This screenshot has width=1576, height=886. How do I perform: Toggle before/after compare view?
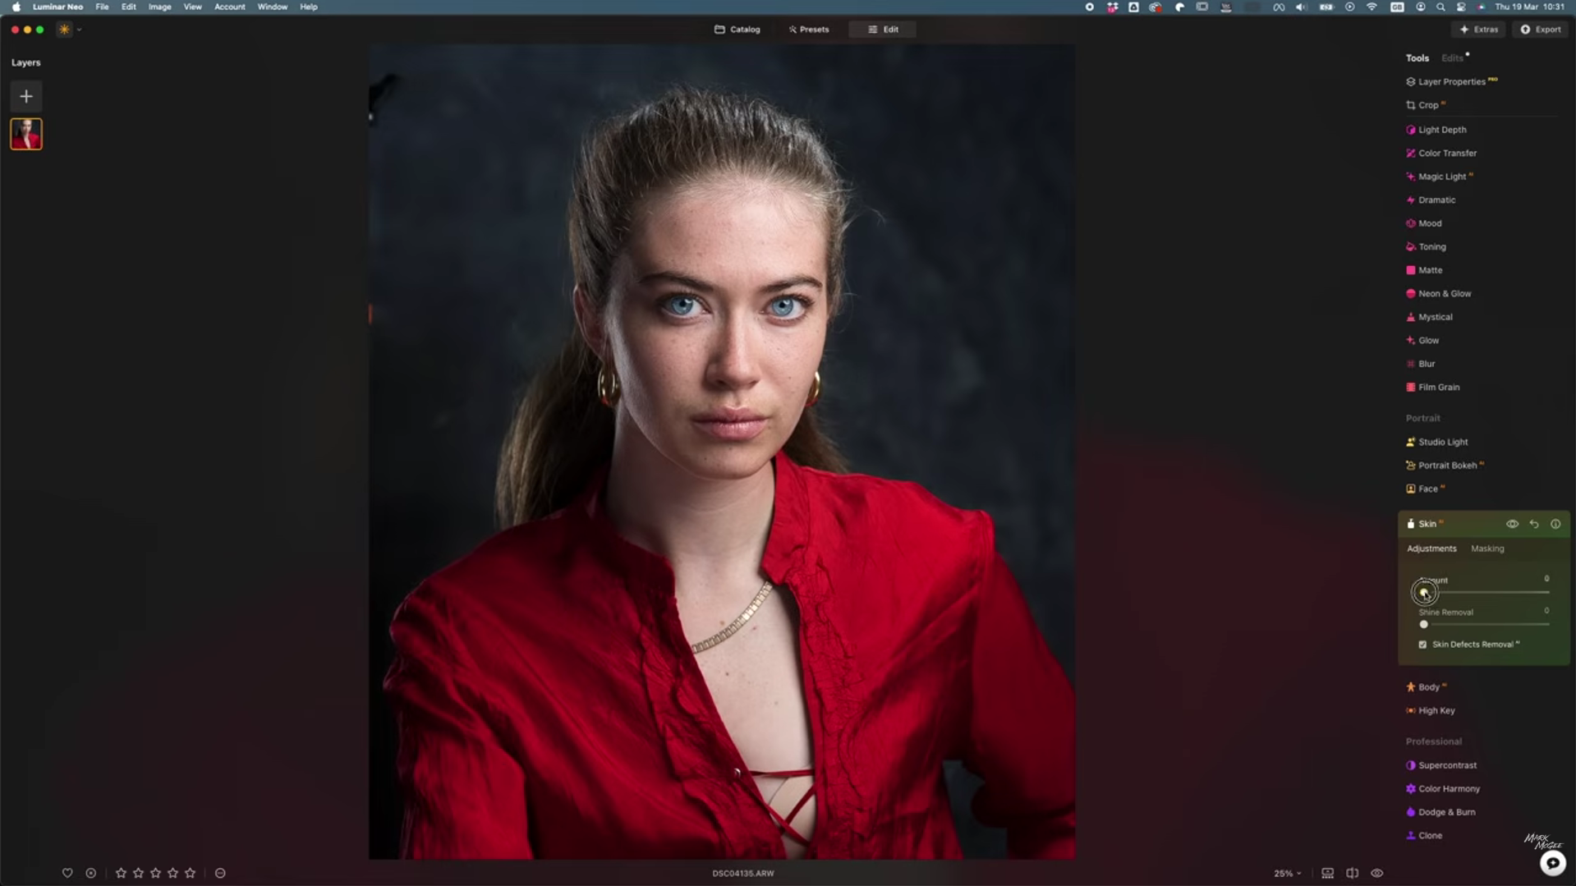tap(1352, 874)
